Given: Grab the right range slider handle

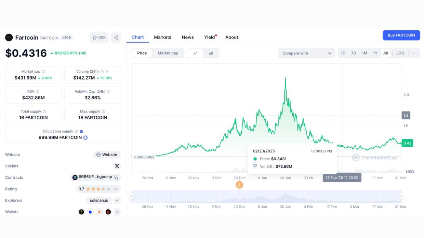Looking at the screenshot, I should (401, 196).
